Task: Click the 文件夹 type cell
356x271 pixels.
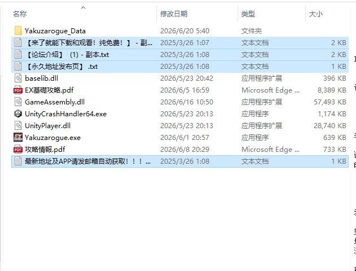Action: (x=252, y=30)
